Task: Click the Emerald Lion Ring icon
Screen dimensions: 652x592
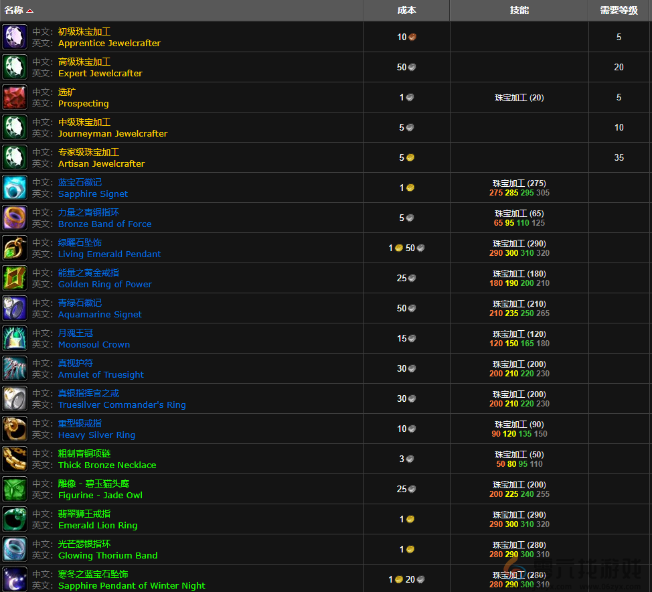Action: (15, 519)
